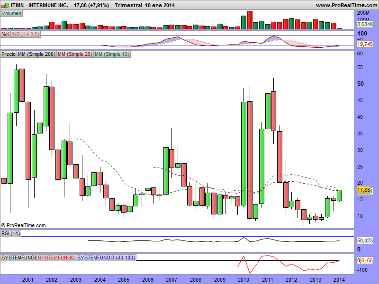Click the 2010 year on time axis
Viewport: 379px width, 284px height.
(x=244, y=280)
